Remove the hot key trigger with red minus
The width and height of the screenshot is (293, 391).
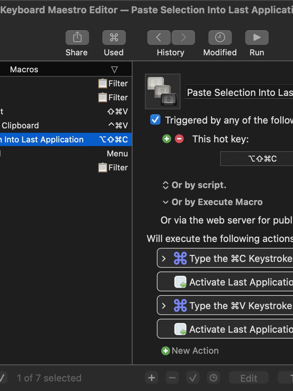coord(179,139)
